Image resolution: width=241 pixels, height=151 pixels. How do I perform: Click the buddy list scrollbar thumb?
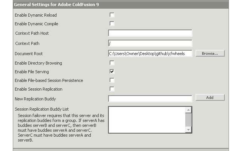pos(188,120)
